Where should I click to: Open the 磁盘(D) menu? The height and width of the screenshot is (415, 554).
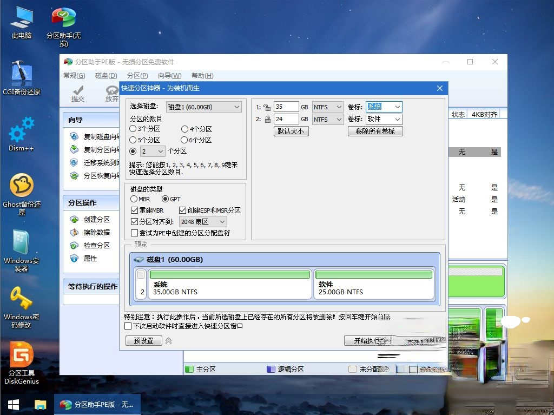(106, 76)
